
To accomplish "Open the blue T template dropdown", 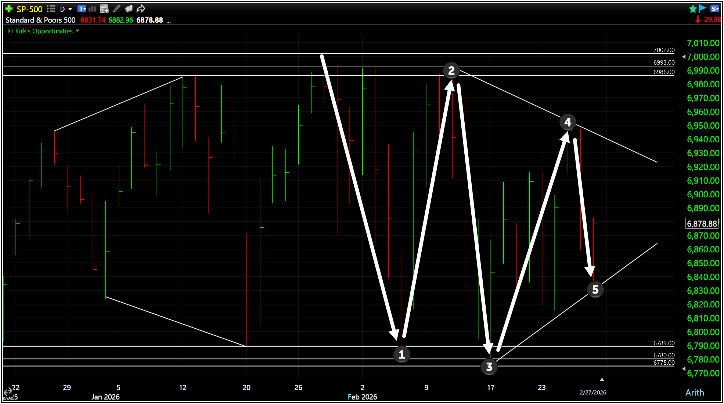I will [x=82, y=9].
